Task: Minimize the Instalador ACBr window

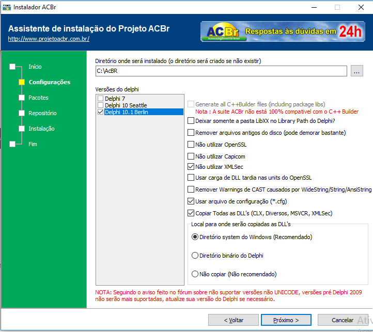Action: point(314,7)
